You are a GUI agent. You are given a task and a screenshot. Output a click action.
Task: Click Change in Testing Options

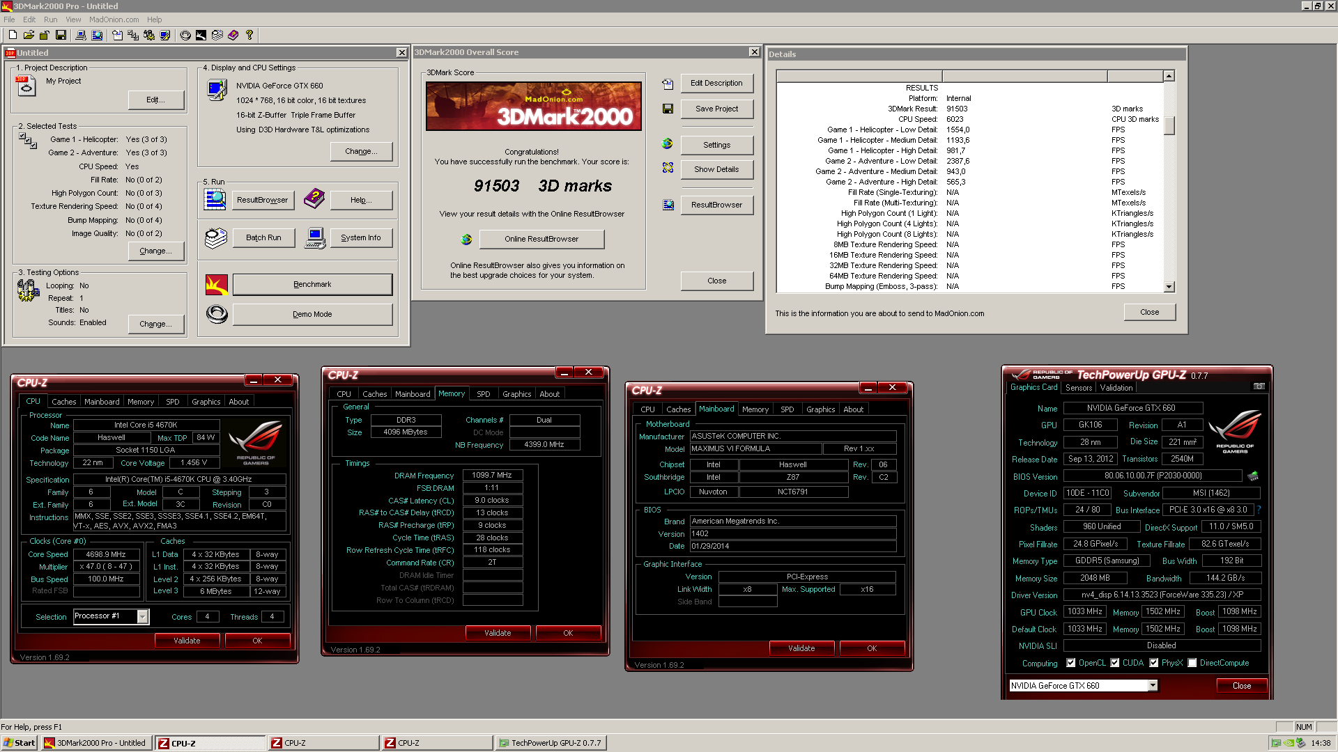point(156,324)
